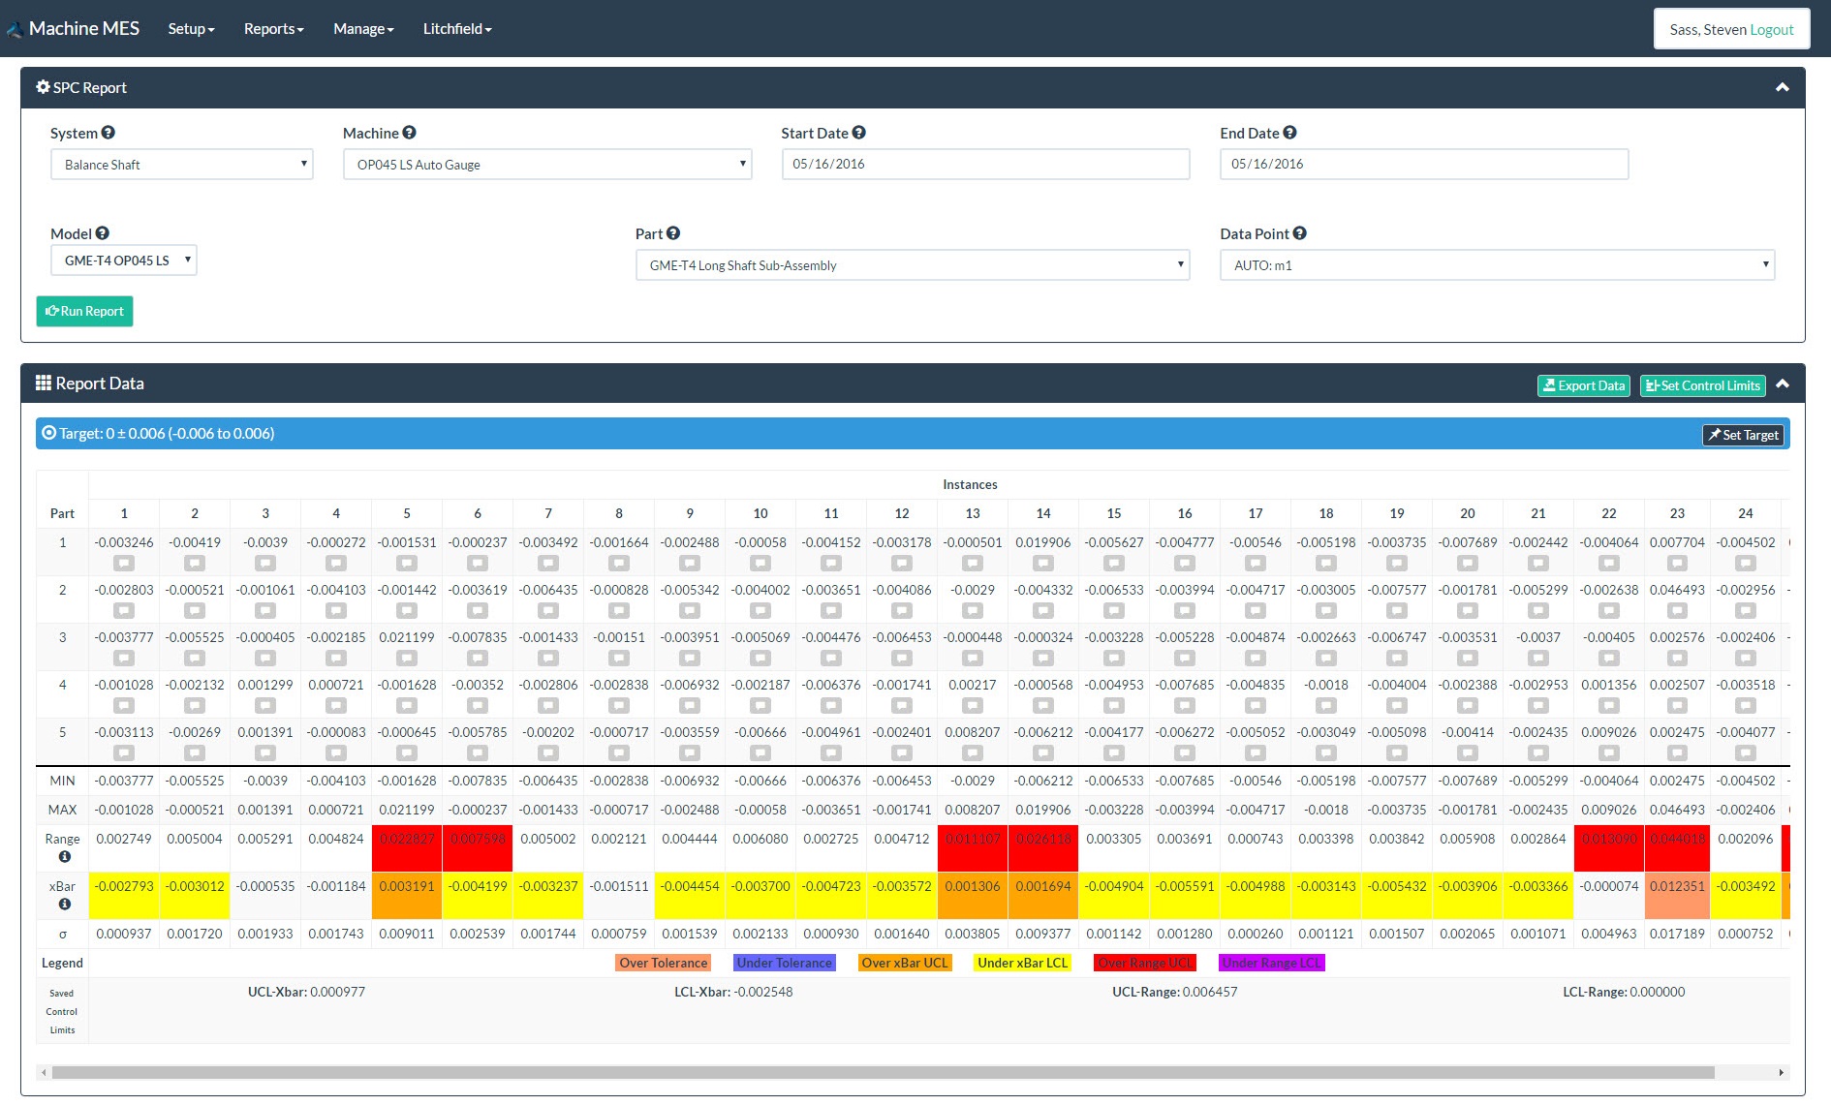Open comment for value -0.003246
This screenshot has height=1105, width=1831.
124,563
